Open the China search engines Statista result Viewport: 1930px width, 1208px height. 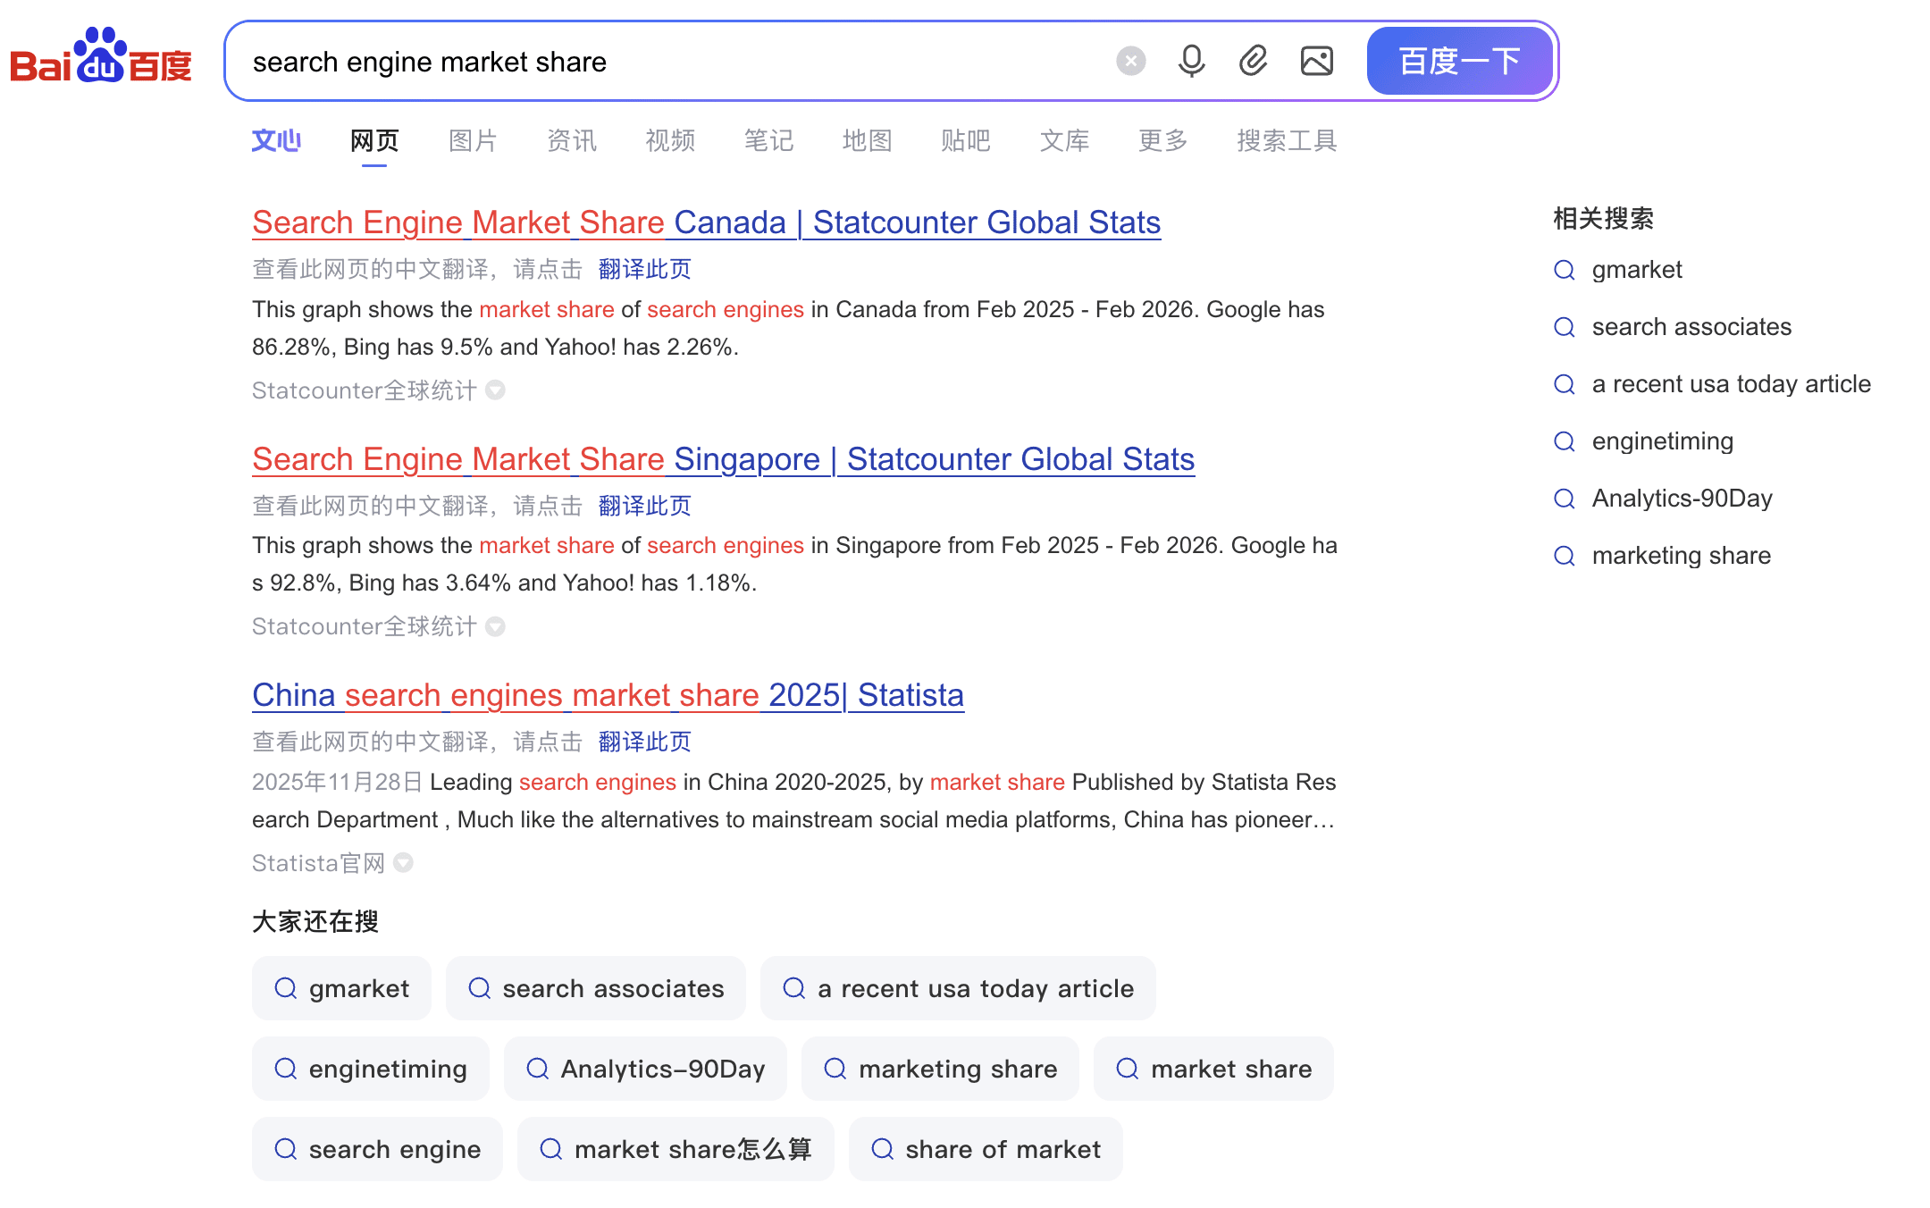coord(608,695)
